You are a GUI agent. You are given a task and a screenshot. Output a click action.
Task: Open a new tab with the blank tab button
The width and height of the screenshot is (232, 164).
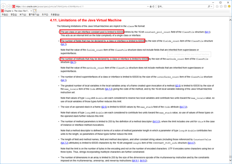(35, 11)
